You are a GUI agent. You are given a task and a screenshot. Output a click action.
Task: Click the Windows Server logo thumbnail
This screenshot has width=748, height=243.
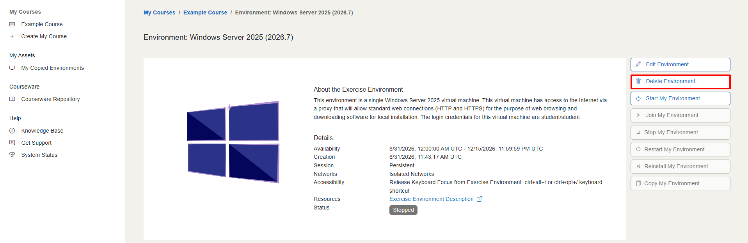click(x=233, y=142)
